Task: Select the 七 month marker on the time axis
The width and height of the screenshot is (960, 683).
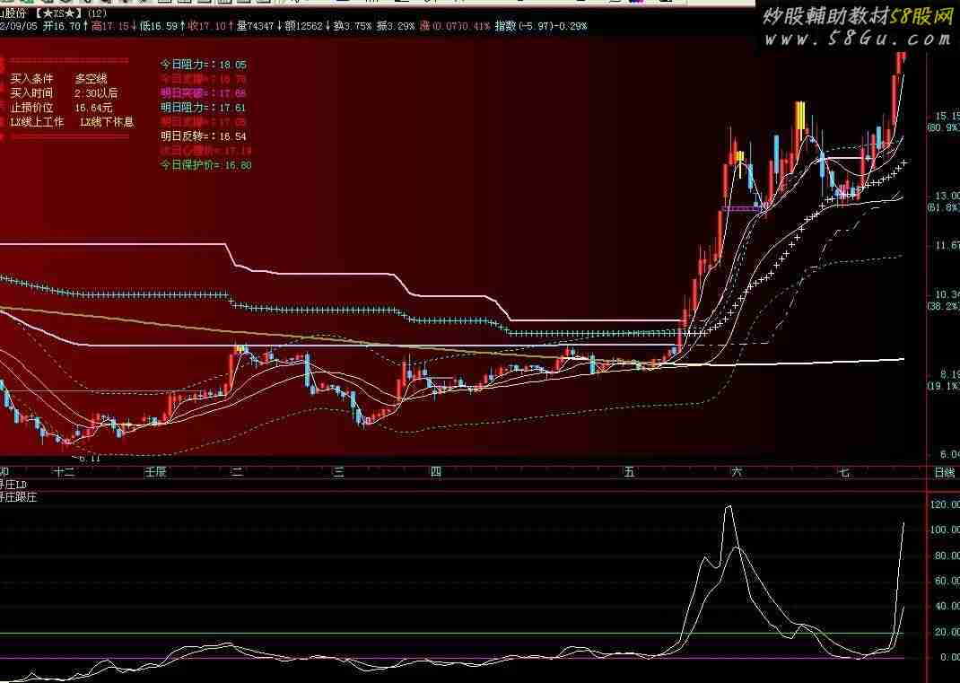Action: pyautogui.click(x=843, y=472)
